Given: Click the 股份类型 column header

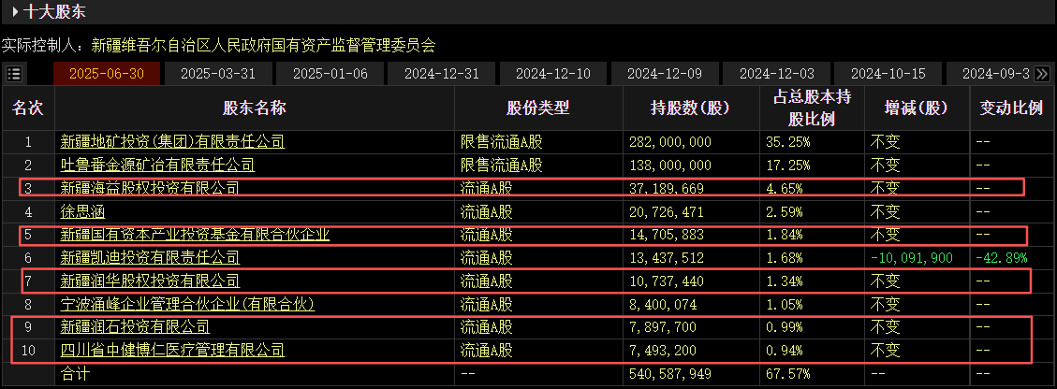Looking at the screenshot, I should point(538,108).
